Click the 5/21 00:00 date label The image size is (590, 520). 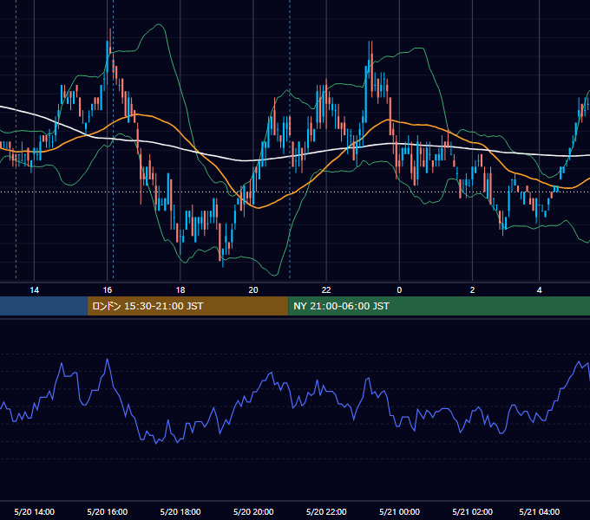(x=399, y=511)
